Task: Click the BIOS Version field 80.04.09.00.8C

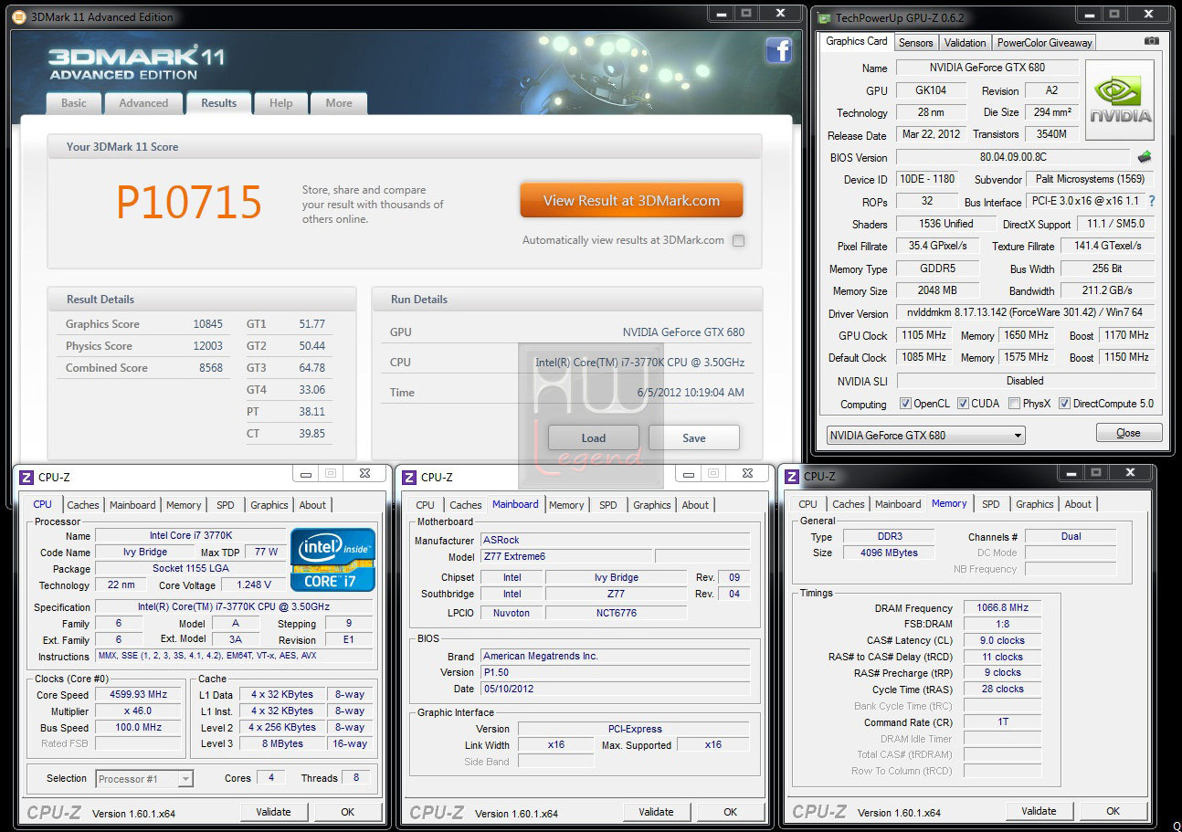Action: [x=1014, y=157]
